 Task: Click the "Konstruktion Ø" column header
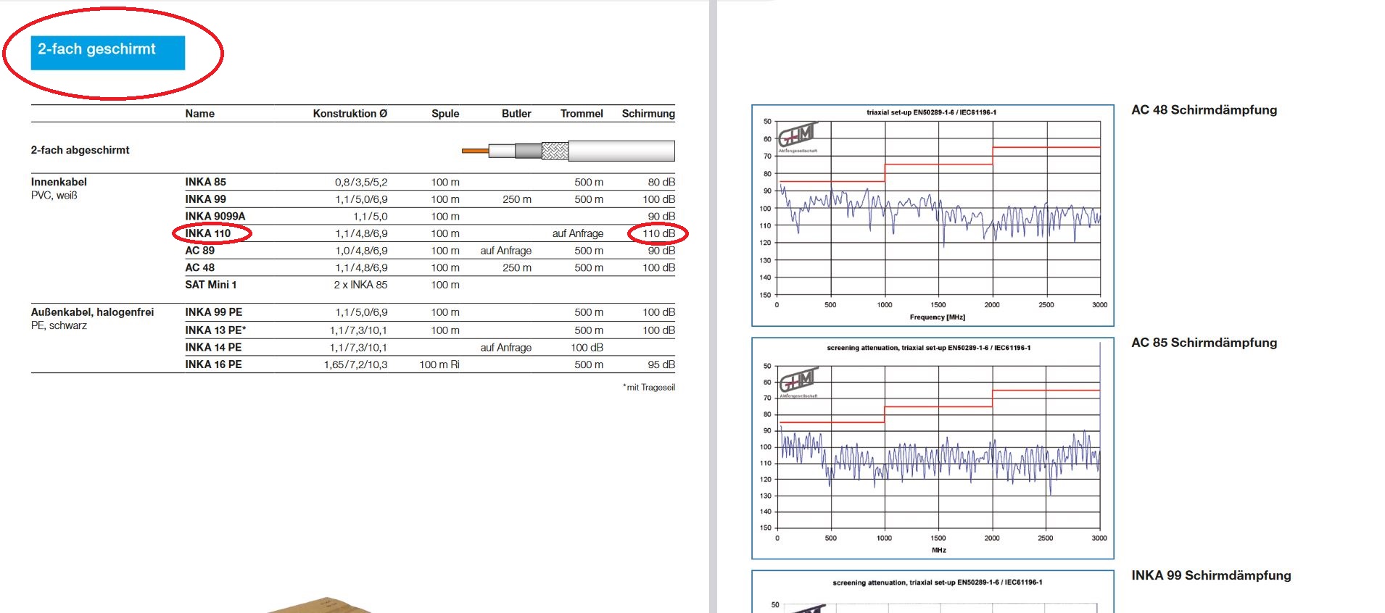coord(350,114)
